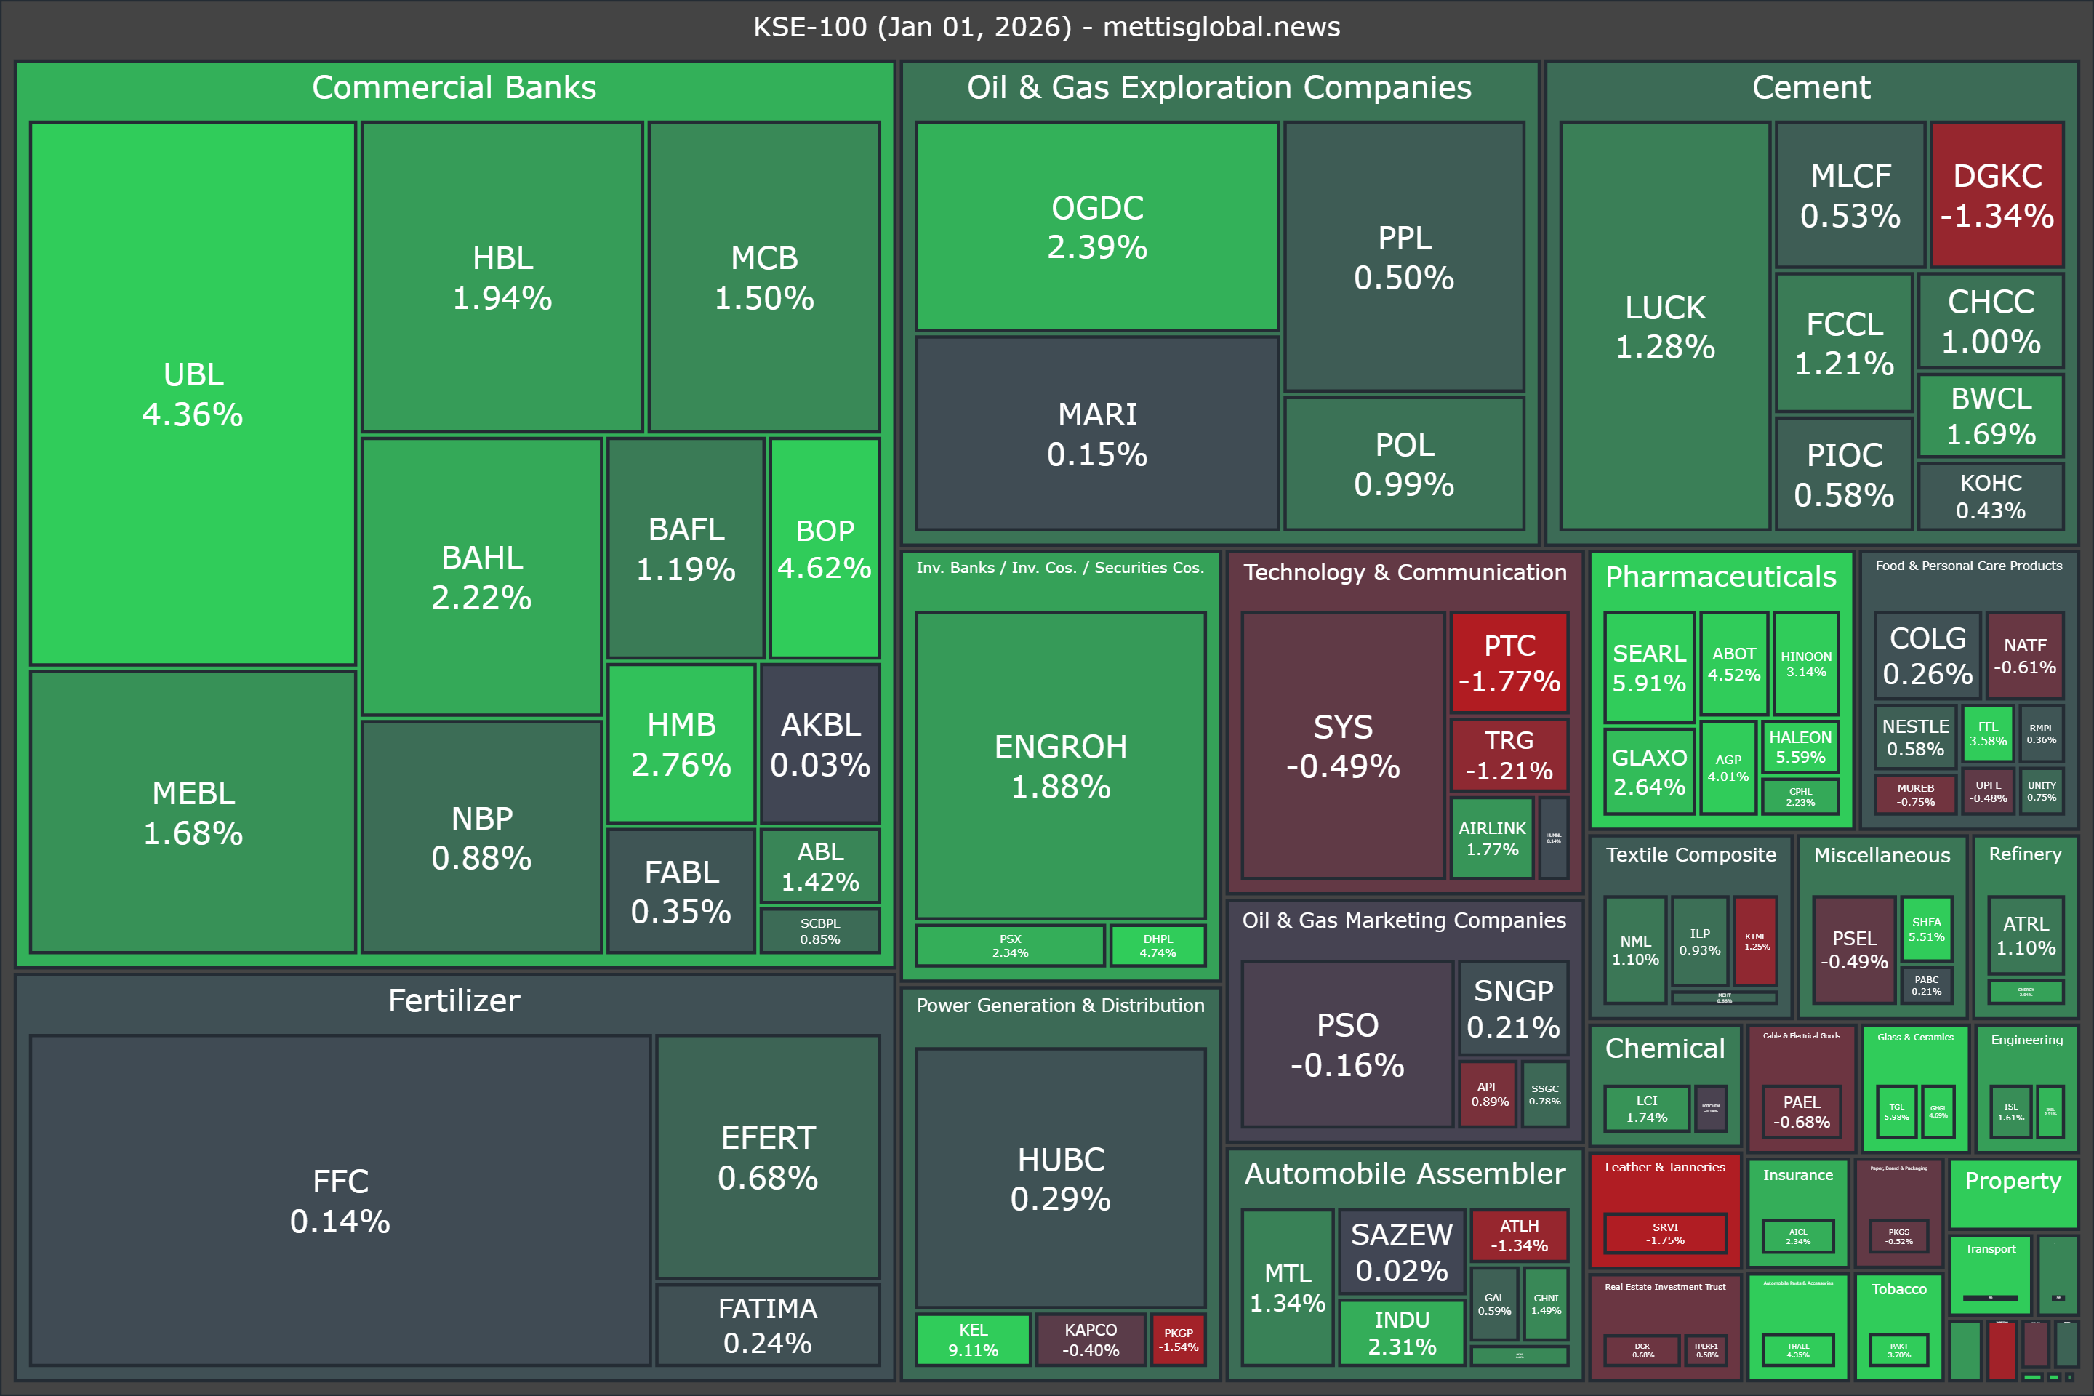Viewport: 2094px width, 1396px height.
Task: Select the SEARL 5.91% tile
Action: pyautogui.click(x=1649, y=667)
